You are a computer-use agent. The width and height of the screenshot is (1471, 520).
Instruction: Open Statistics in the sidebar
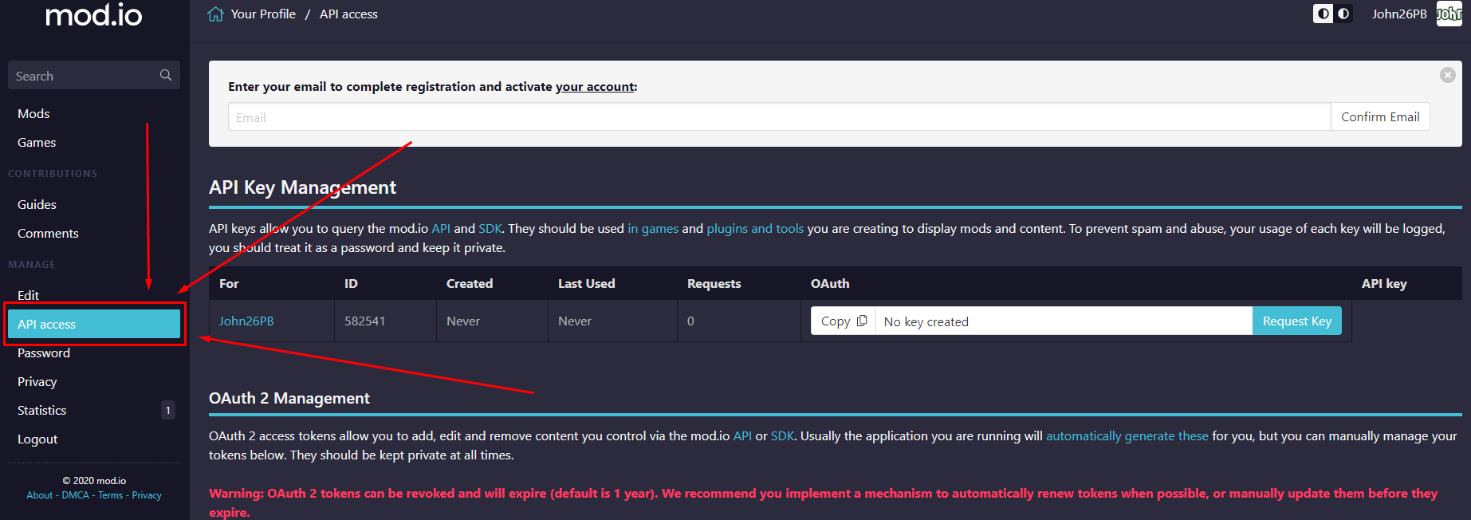point(42,410)
